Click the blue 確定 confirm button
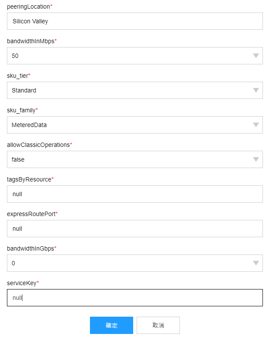Image resolution: width=272 pixels, height=337 pixels. pyautogui.click(x=112, y=325)
